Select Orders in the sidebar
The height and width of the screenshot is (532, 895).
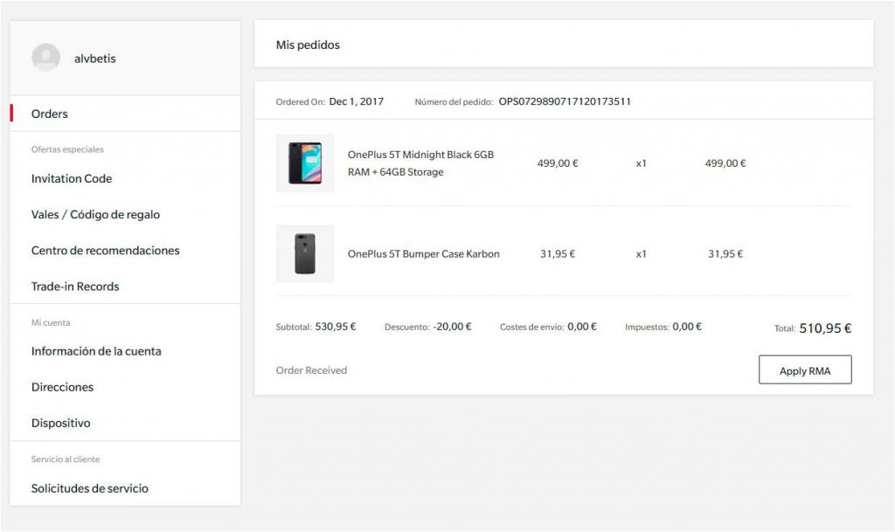point(50,114)
